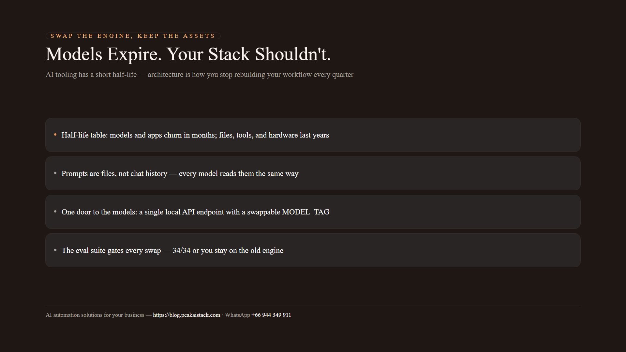This screenshot has height=352, width=626.
Task: Click the subtitle about AI tooling half-life
Action: coord(200,75)
